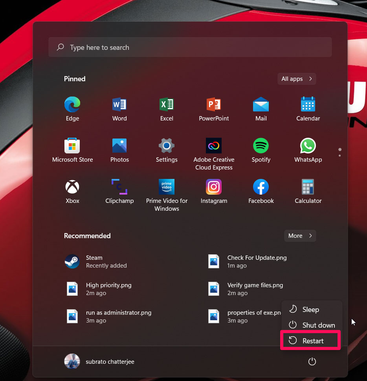Click the power button icon
The image size is (367, 381).
tap(312, 362)
